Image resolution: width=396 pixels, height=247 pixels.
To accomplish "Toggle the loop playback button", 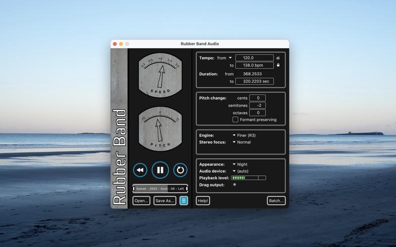I will [180, 170].
